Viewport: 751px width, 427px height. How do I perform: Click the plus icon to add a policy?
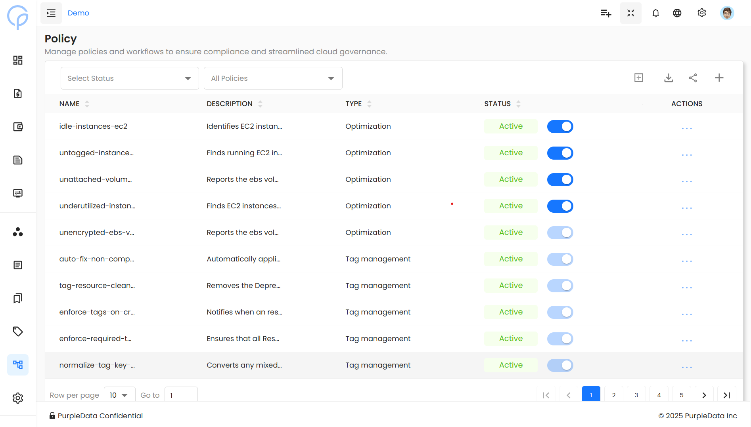point(719,78)
